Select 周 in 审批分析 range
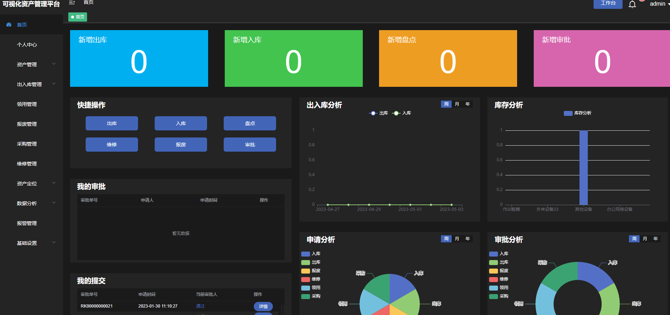 pyautogui.click(x=634, y=239)
